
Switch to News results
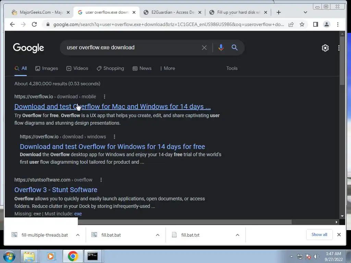click(x=142, y=68)
